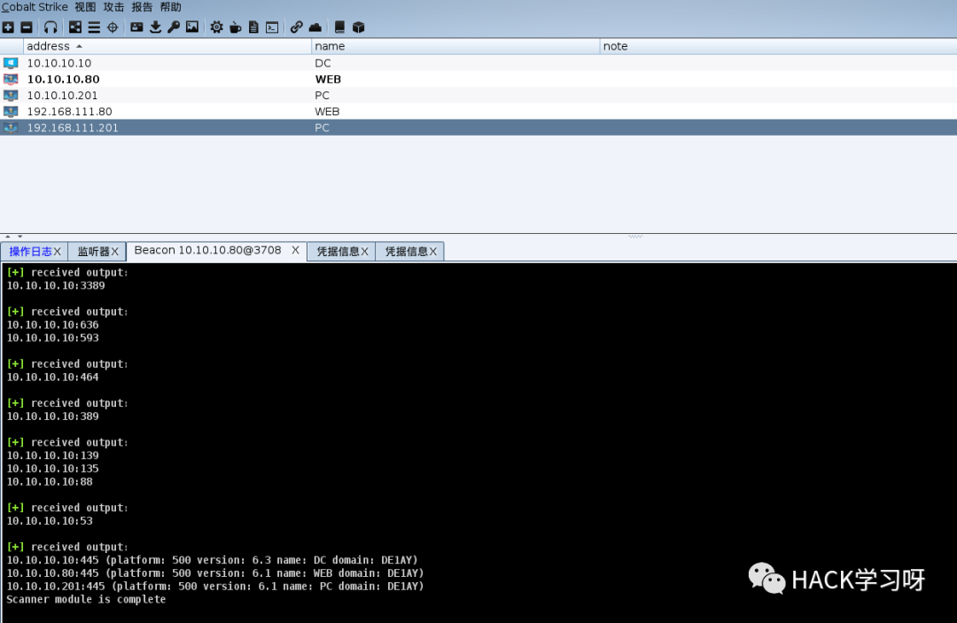The width and height of the screenshot is (957, 623).
Task: Open the Screenshots picture icon
Action: click(192, 27)
